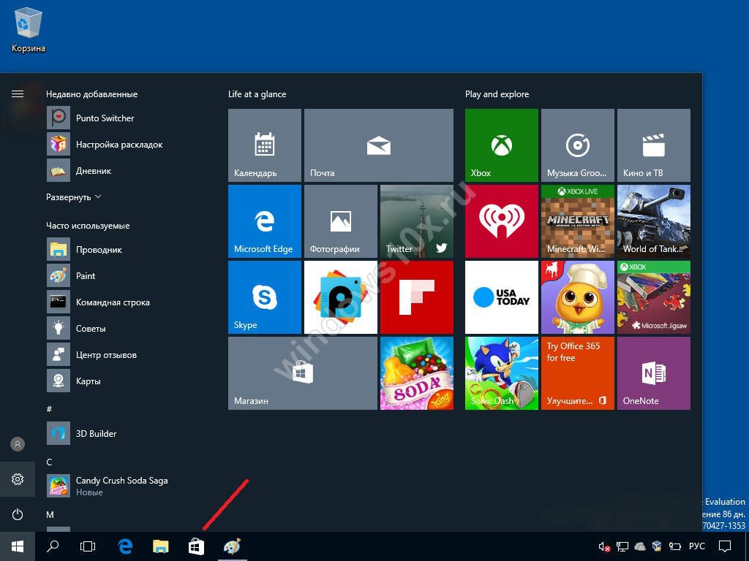
Task: Choose Punto Switcher in recently added
Action: (x=105, y=118)
